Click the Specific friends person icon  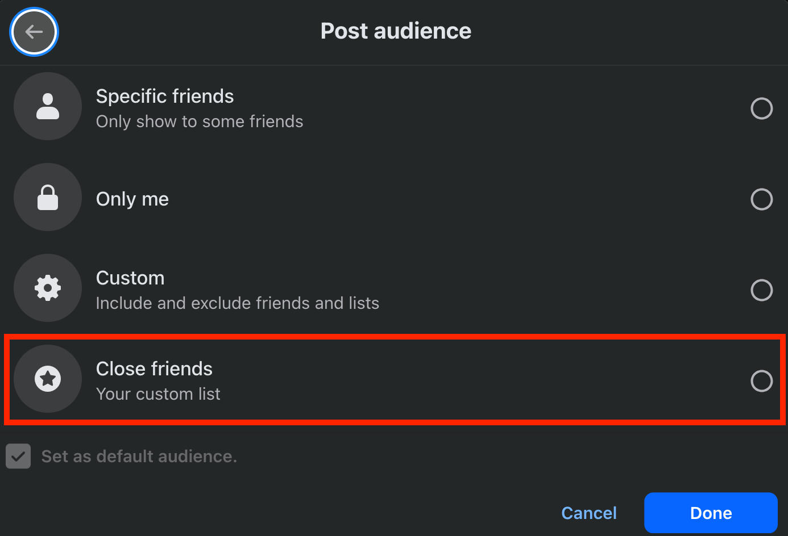(x=48, y=106)
